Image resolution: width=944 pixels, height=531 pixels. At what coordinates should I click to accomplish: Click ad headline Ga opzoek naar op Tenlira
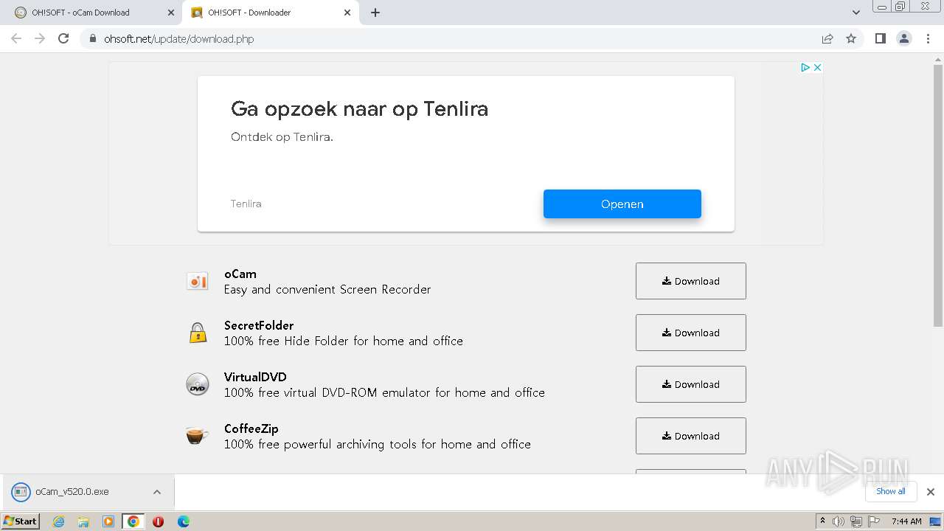(x=359, y=109)
